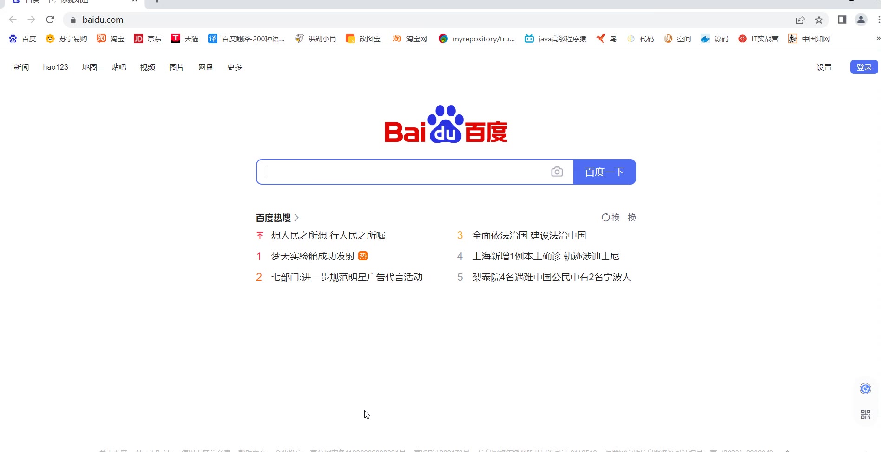
Task: Open the 代码 bookmark
Action: 640,39
